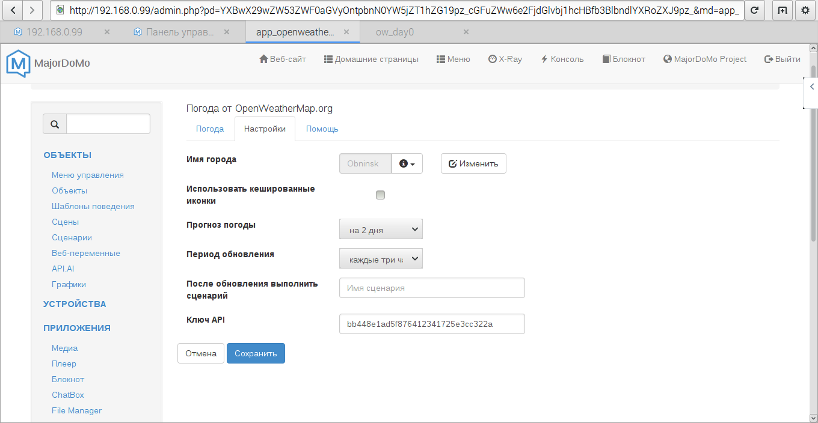Expand the УСТРОЙСТВА sidebar section
Screen dimensions: 818x423
tap(75, 304)
